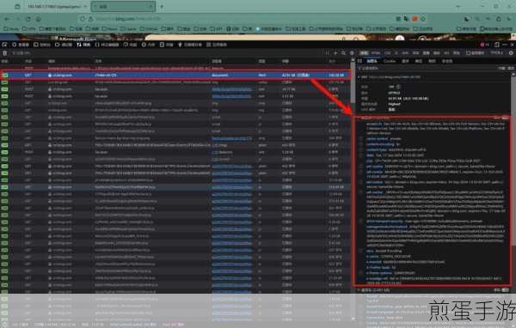Screen dimensions: 516x328
Task: Toggle the 禁用缓存 disable cache checkbox
Action: point(476,53)
